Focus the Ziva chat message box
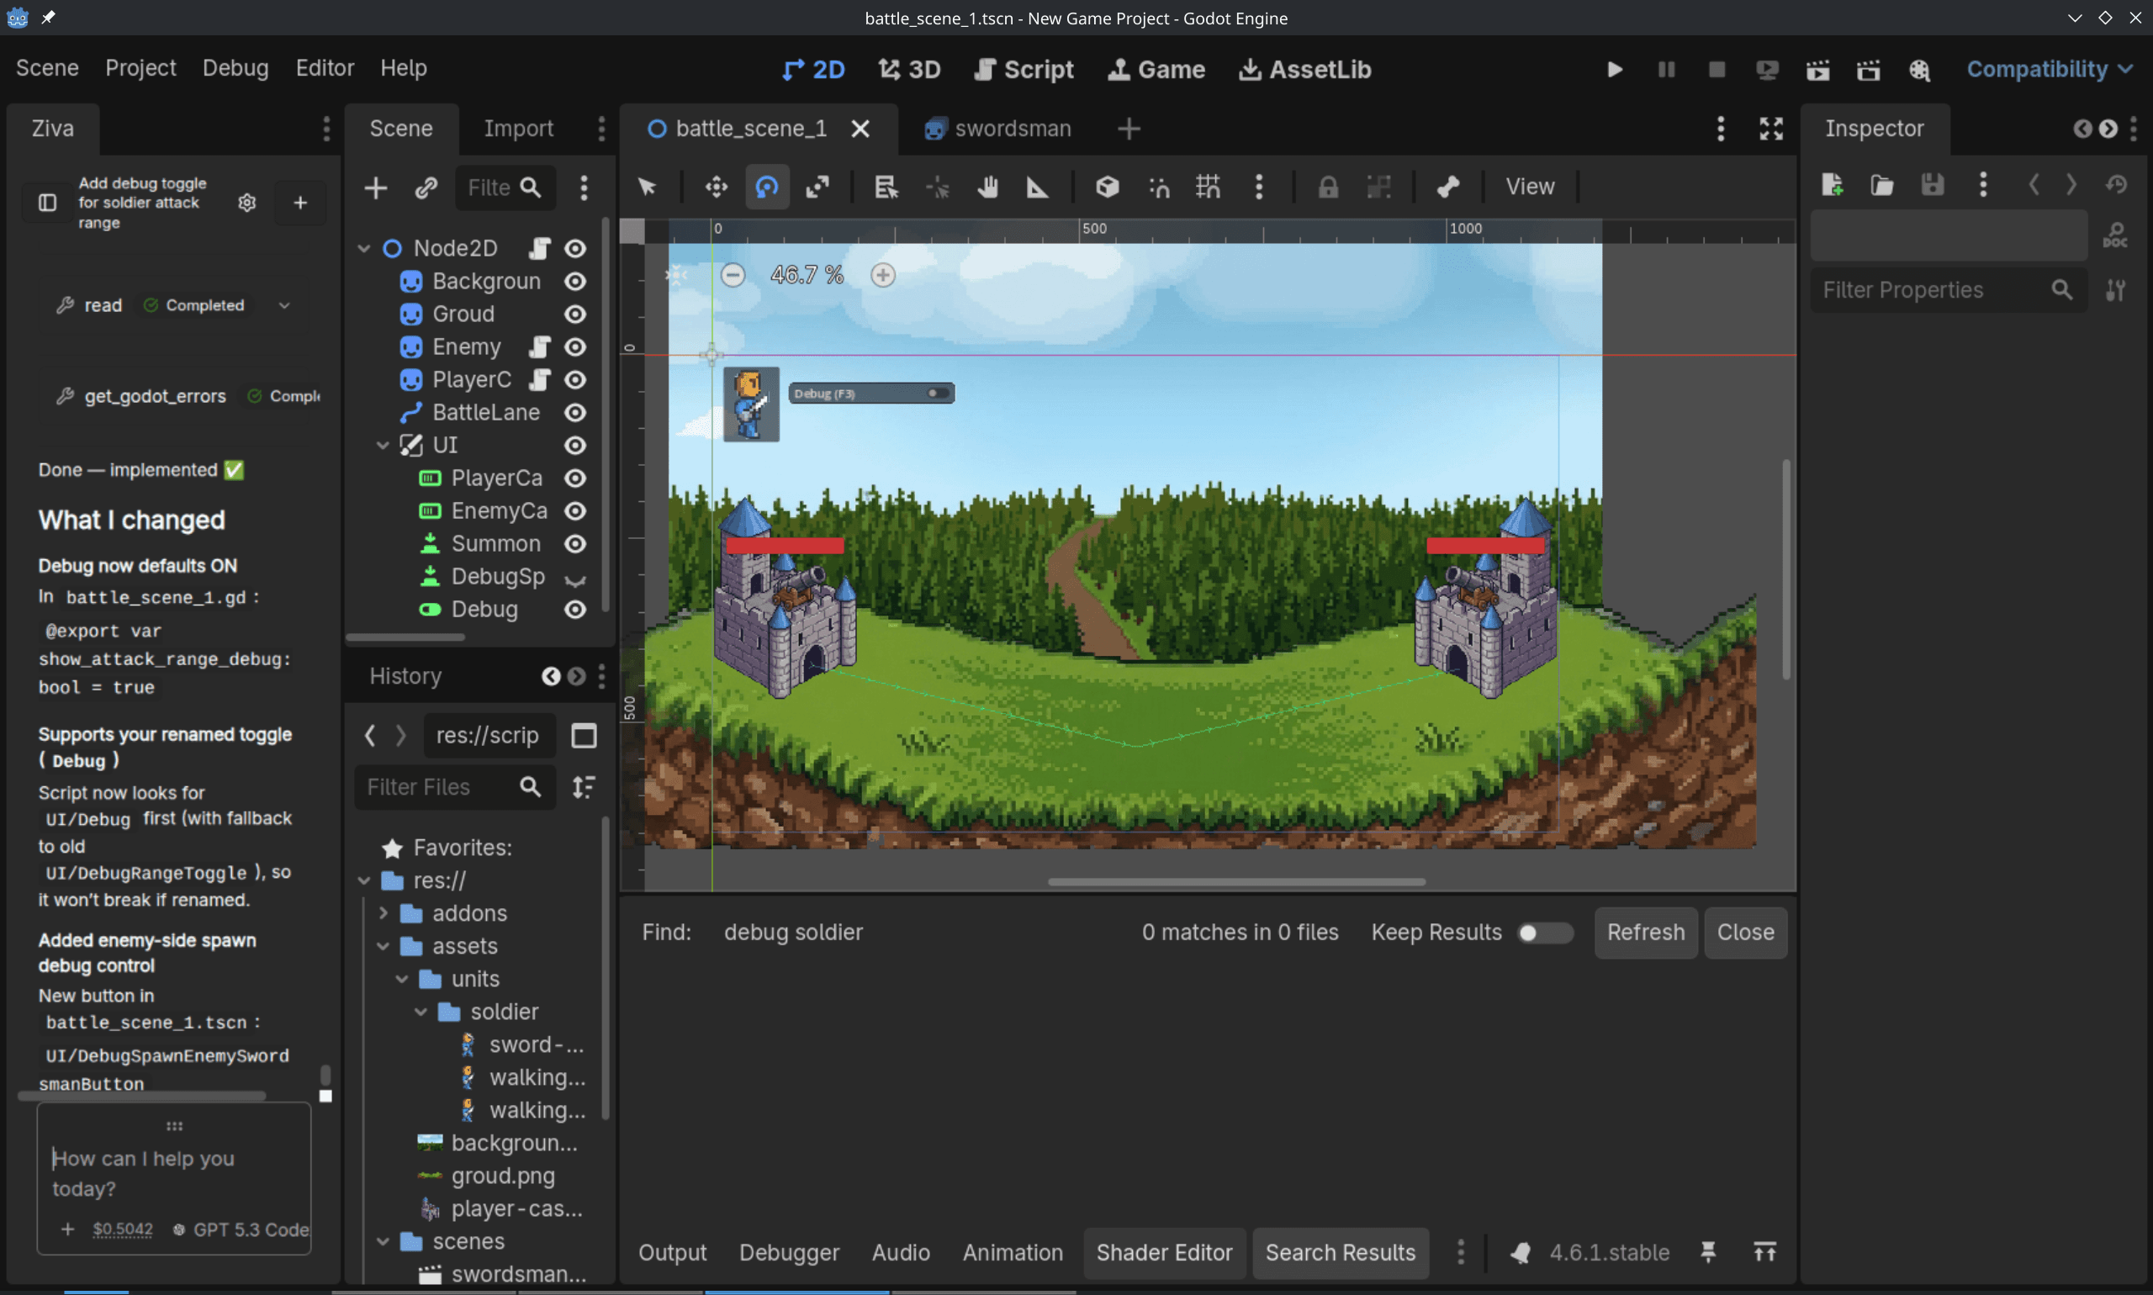This screenshot has height=1295, width=2153. pos(175,1174)
